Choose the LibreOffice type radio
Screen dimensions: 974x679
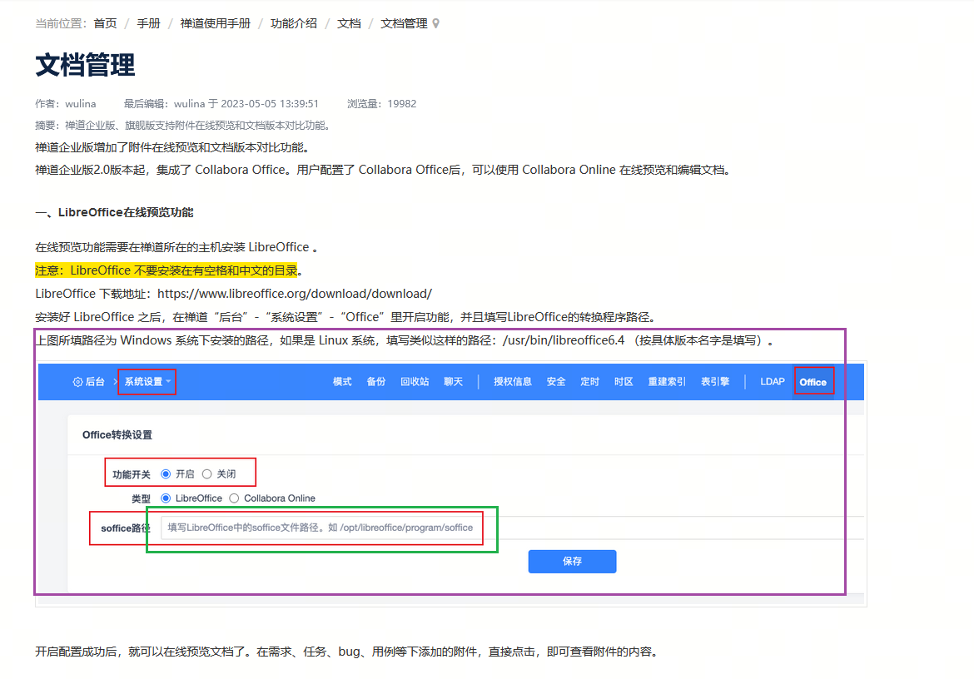click(x=166, y=498)
